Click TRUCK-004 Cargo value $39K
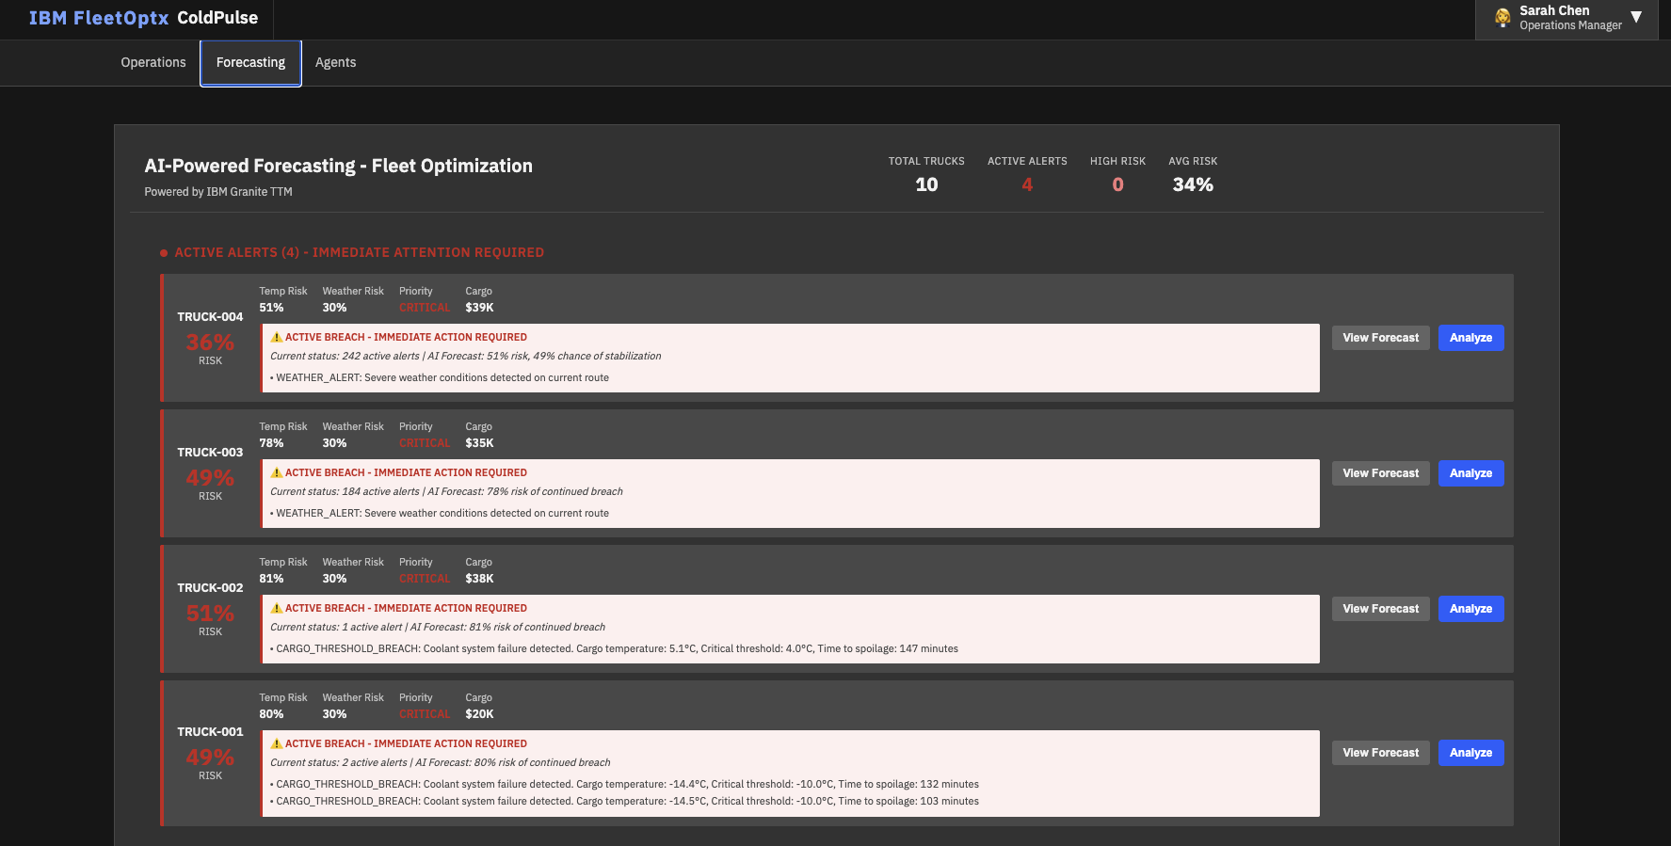This screenshot has width=1671, height=846. coord(479,308)
